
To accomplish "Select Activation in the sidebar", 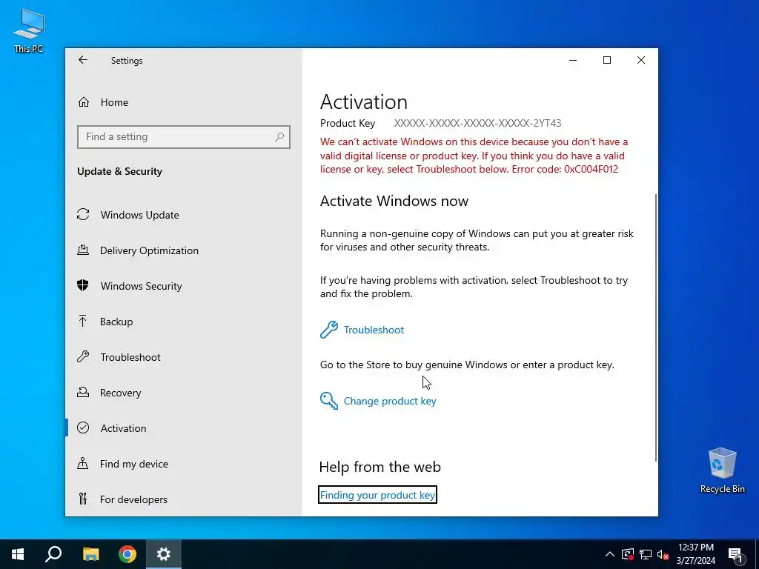I will click(124, 428).
